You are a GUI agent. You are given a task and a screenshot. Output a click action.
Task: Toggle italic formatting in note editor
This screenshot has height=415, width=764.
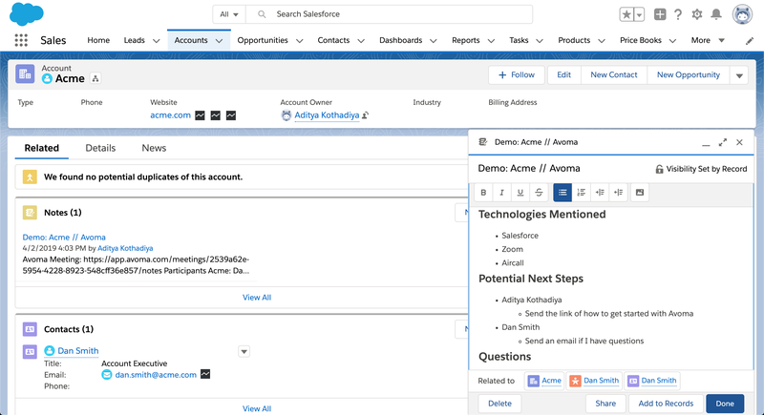click(x=501, y=193)
